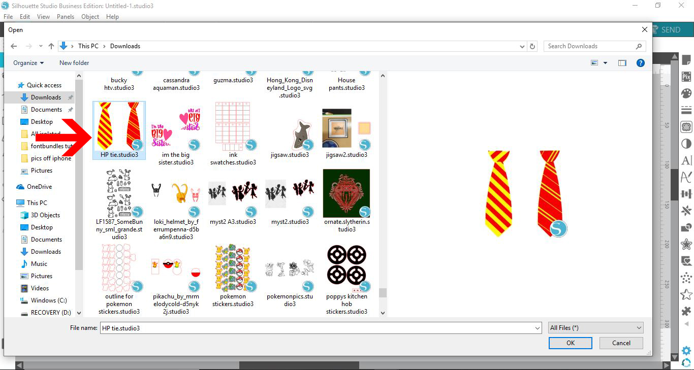Image resolution: width=694 pixels, height=370 pixels.
Task: Open the Image Effects half-circle icon
Action: coord(686,144)
